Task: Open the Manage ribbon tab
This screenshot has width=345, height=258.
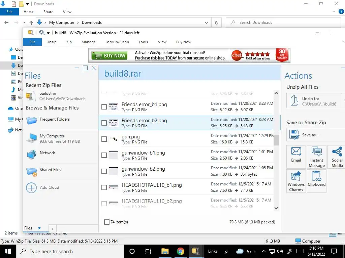Action: tap(89, 42)
